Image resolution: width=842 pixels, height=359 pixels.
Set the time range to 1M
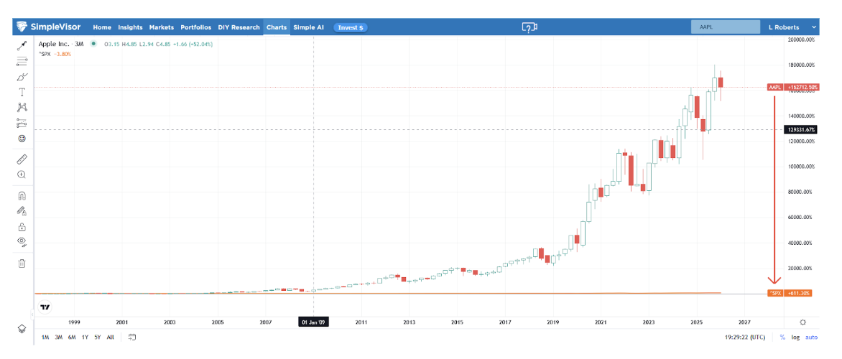[x=45, y=337]
